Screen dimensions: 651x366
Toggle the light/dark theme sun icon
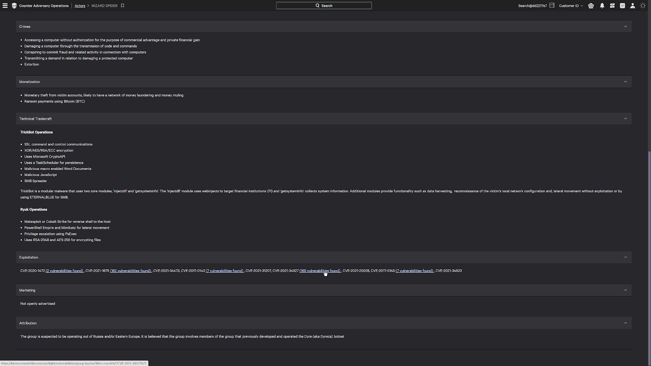pos(643,6)
